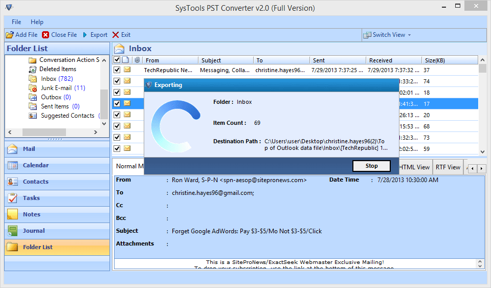This screenshot has width=491, height=288.
Task: Toggle checkbox of the 73 KB email row
Action: tap(117, 138)
